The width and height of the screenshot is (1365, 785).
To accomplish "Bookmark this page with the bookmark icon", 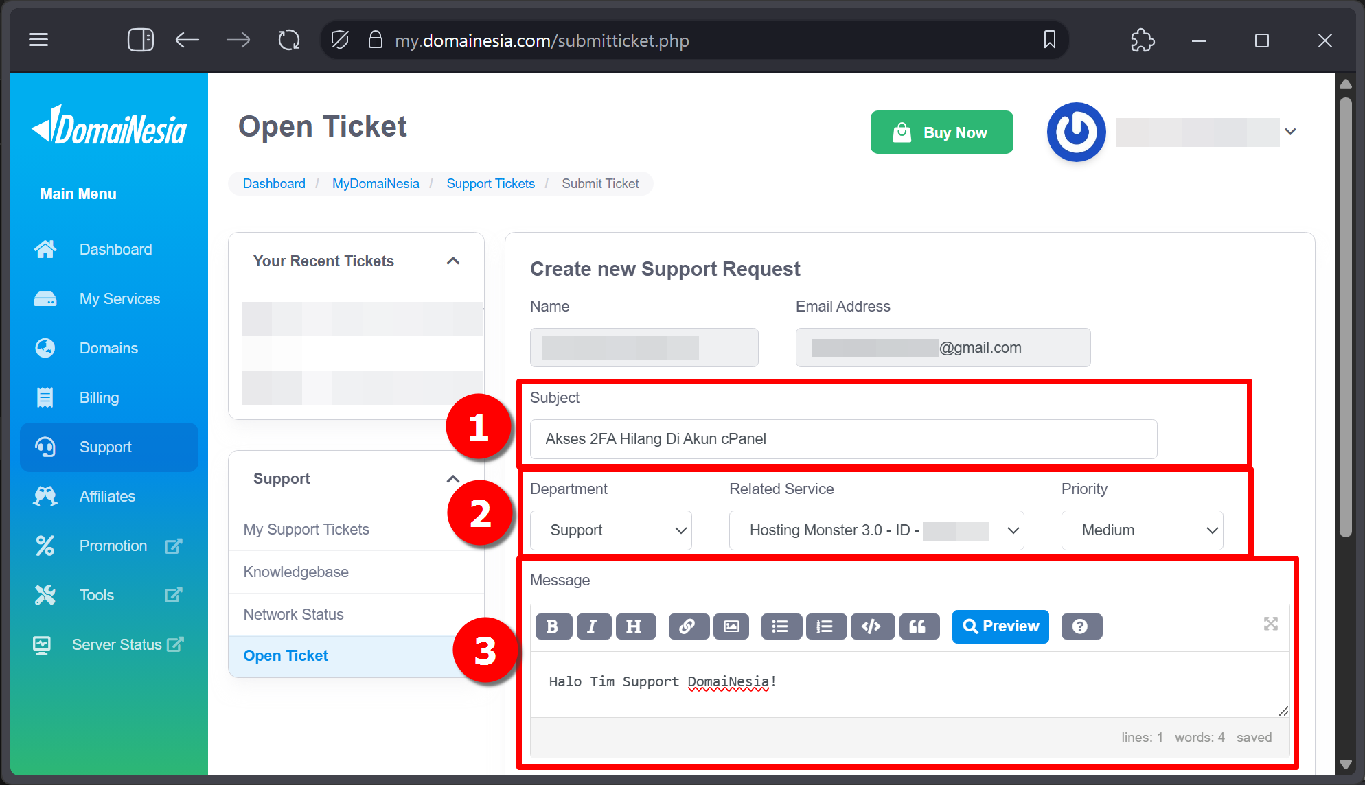I will point(1049,40).
